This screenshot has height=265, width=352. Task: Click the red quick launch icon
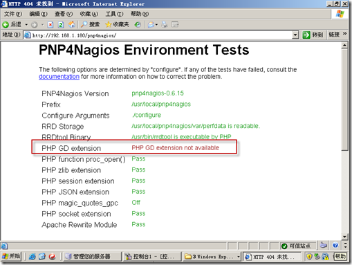(53, 257)
